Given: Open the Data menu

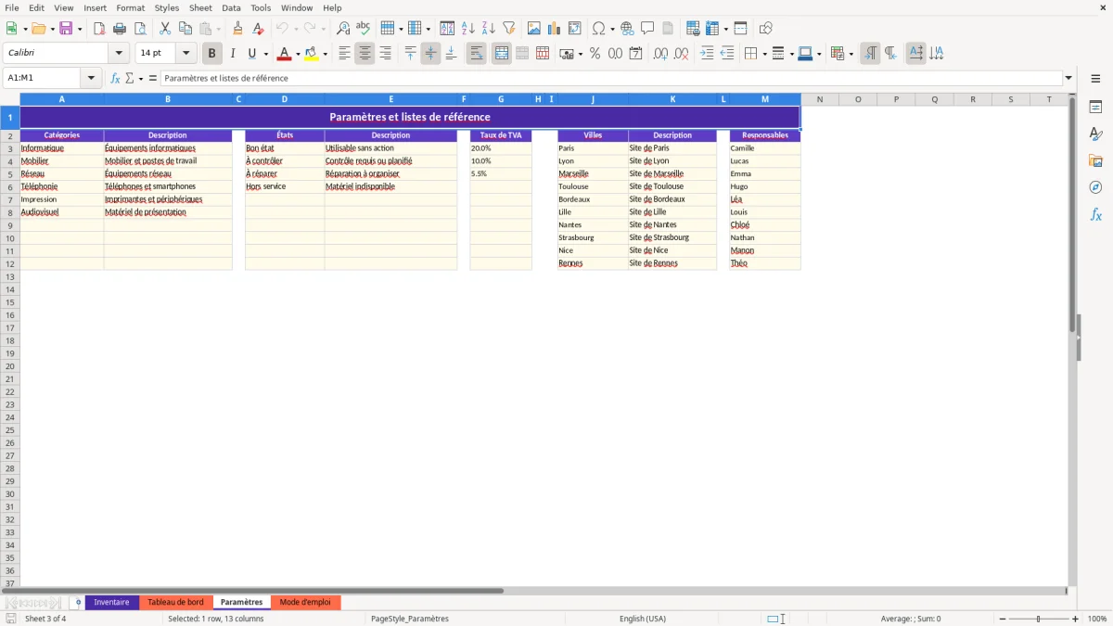Looking at the screenshot, I should click(x=231, y=7).
